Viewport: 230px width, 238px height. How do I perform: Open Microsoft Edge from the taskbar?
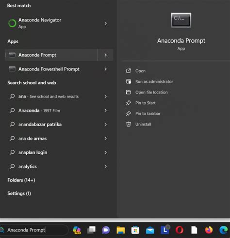pos(224,230)
